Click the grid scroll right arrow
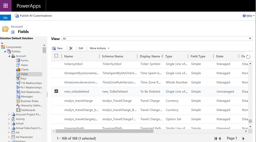The width and height of the screenshot is (256, 142). [x=246, y=131]
